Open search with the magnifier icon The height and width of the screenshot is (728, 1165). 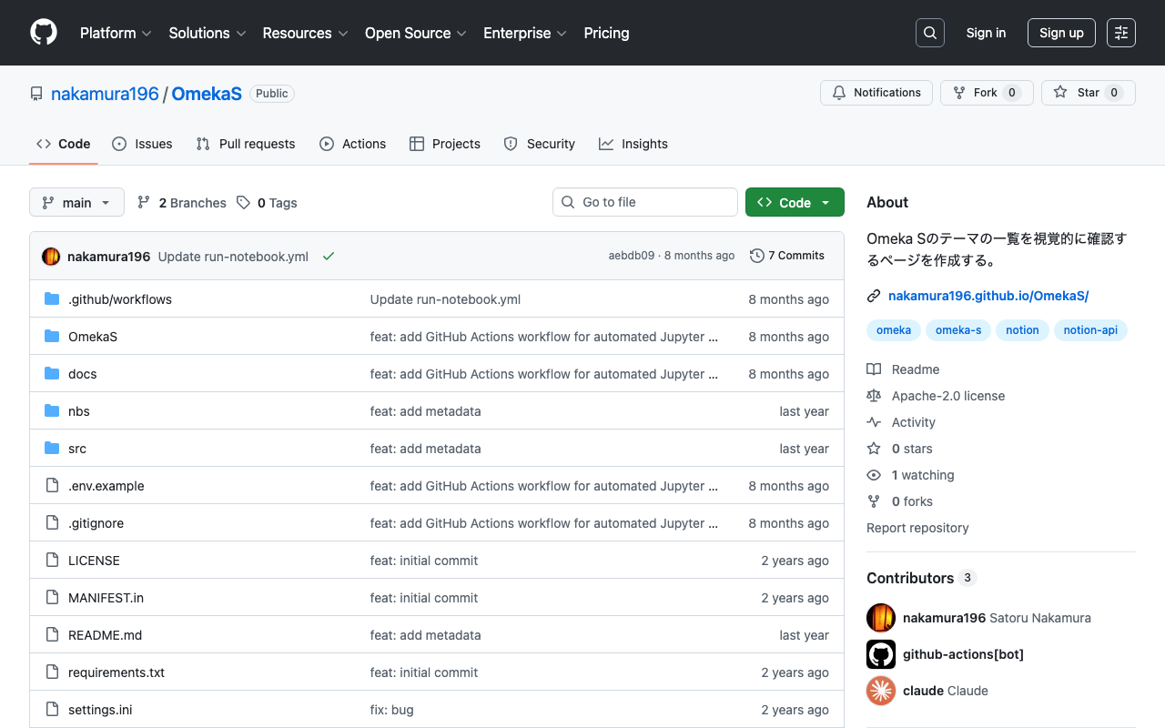click(929, 33)
